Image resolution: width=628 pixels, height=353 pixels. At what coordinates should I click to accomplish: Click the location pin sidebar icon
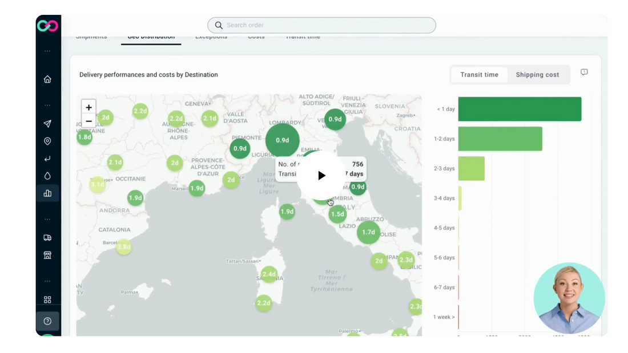pyautogui.click(x=48, y=141)
